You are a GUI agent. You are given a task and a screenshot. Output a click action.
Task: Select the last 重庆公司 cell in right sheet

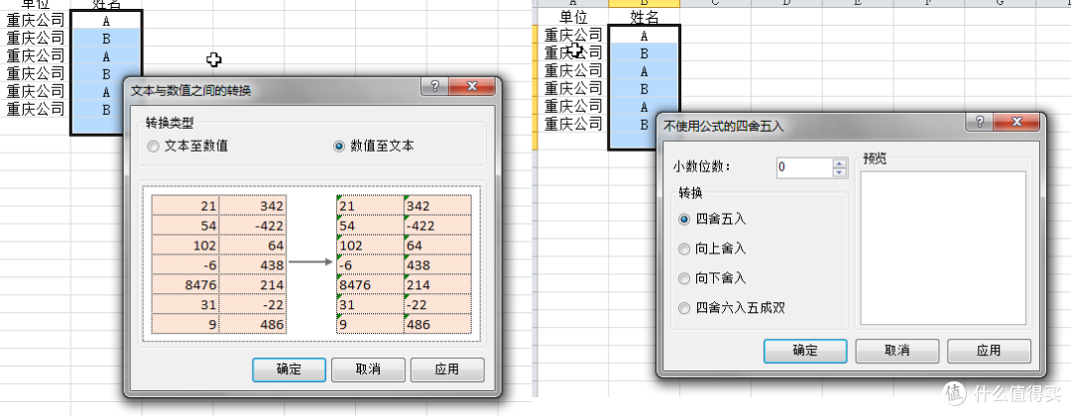573,124
